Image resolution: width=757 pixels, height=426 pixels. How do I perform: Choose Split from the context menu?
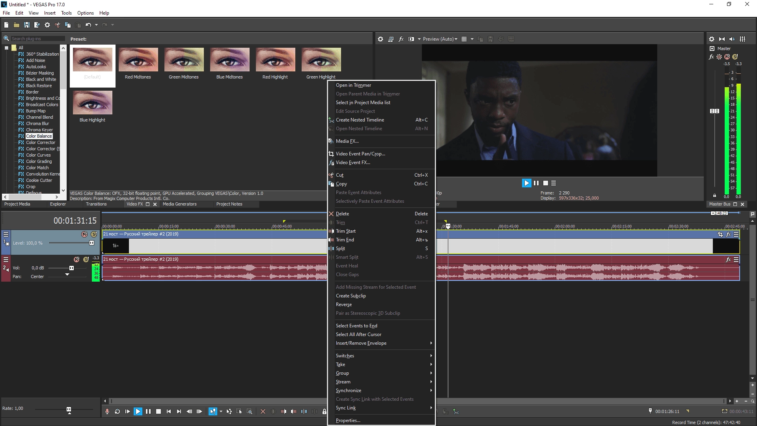381,248
